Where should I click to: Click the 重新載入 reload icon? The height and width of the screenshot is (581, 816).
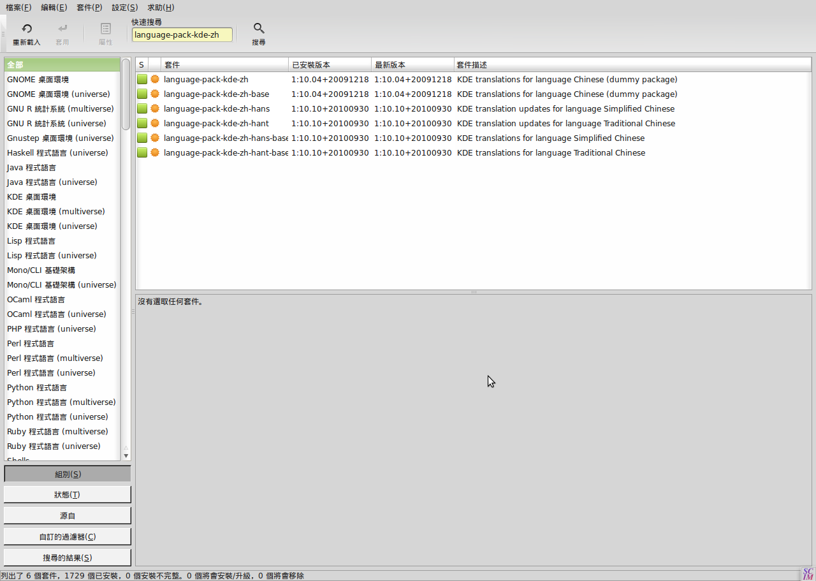(27, 29)
